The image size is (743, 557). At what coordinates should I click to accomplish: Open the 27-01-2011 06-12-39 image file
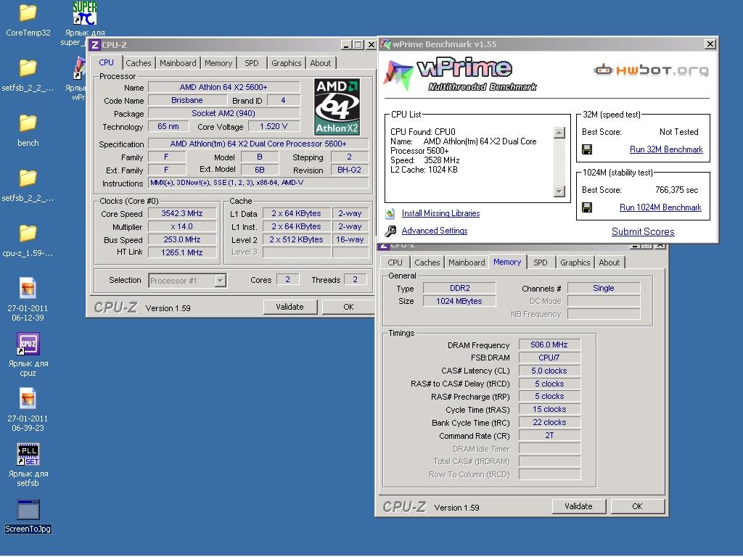pos(28,288)
